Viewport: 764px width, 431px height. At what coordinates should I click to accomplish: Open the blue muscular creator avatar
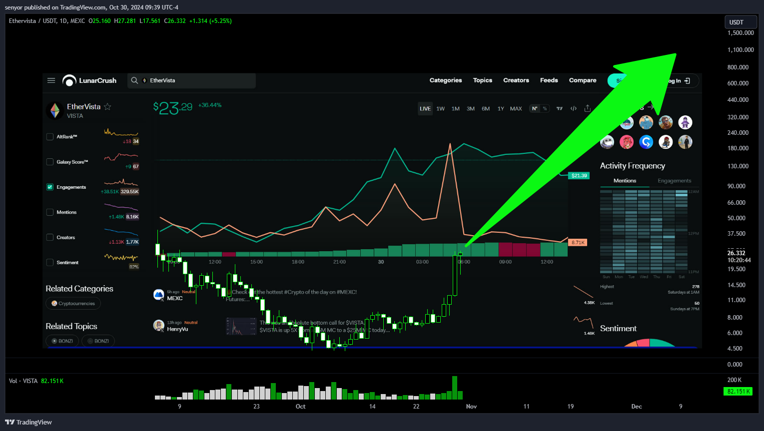646,122
